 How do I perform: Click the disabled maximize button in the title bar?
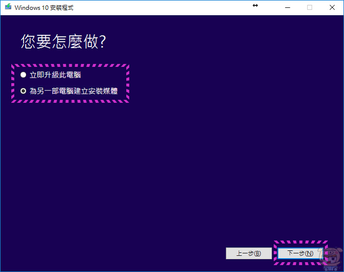point(310,7)
